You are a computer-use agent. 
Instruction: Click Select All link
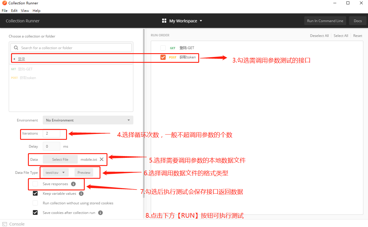tap(341, 35)
